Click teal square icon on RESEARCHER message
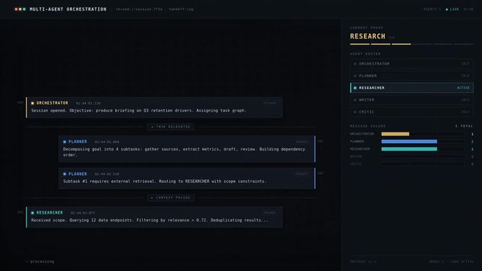 (32, 213)
